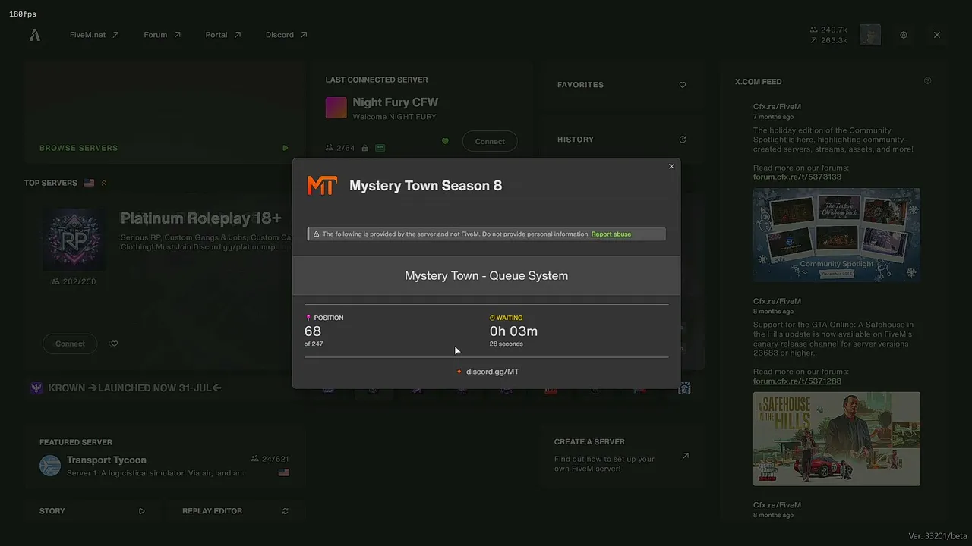Click the X.com feed help icon
The height and width of the screenshot is (546, 972).
click(x=927, y=81)
